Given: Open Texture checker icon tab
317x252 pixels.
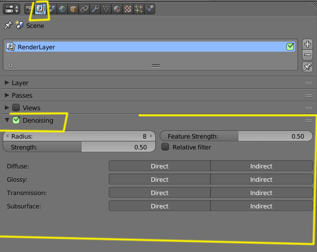Looking at the screenshot, I should (128, 9).
